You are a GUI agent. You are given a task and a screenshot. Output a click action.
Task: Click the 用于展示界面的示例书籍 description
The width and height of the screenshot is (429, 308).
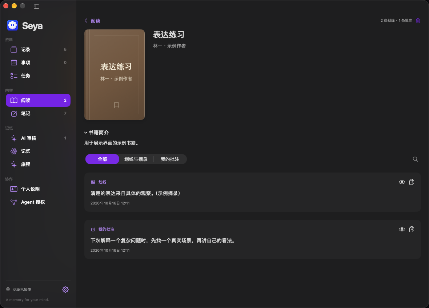(112, 143)
